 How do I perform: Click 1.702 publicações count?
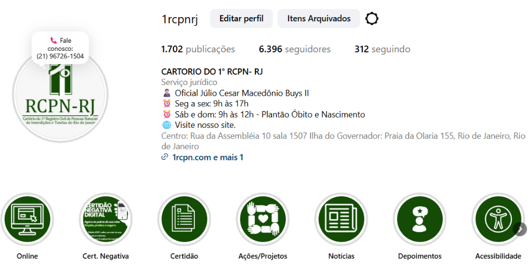pyautogui.click(x=198, y=49)
